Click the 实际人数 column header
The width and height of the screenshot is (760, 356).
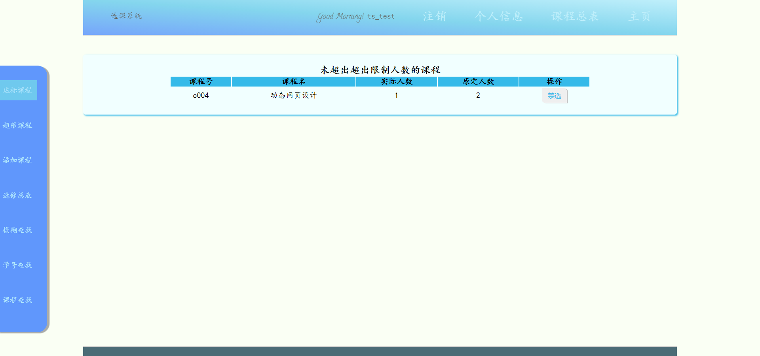(397, 81)
